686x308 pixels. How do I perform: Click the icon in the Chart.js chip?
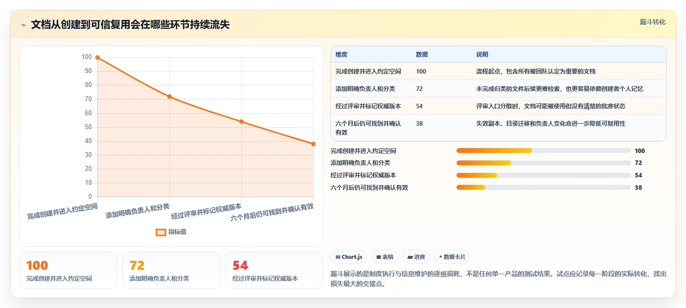tap(338, 257)
